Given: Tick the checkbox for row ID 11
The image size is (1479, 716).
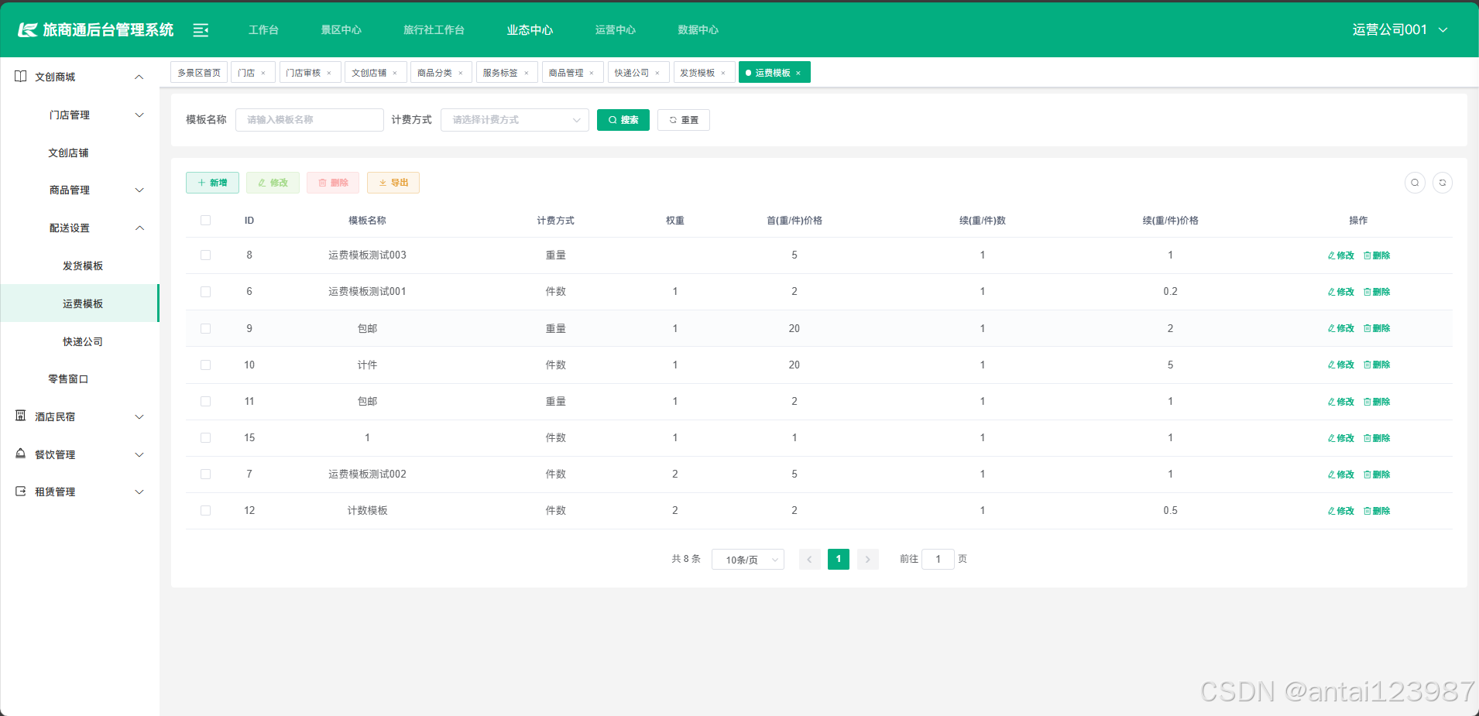Looking at the screenshot, I should (205, 401).
